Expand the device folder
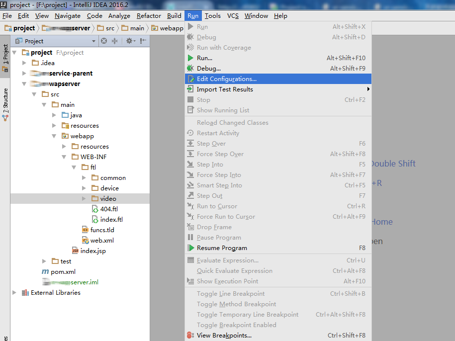Viewport: 455px width, 341px height. click(84, 188)
